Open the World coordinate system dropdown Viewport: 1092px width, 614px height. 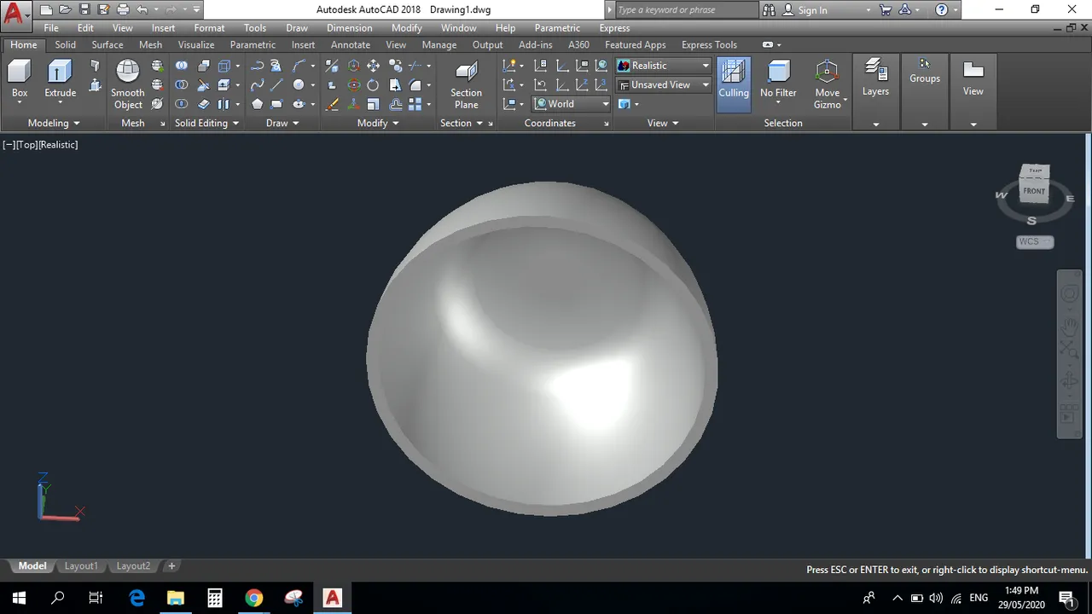(x=572, y=104)
